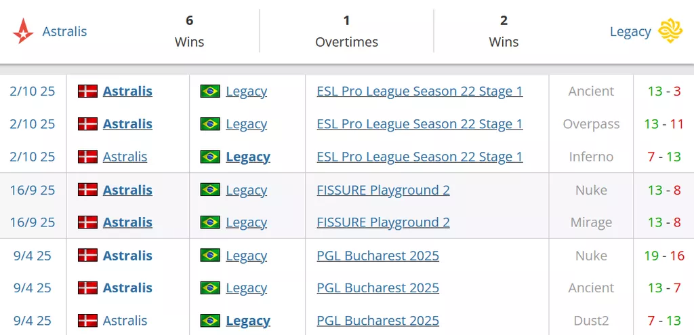The height and width of the screenshot is (335, 694).
Task: Click the 13 - 11 Overpass score
Action: click(x=664, y=124)
